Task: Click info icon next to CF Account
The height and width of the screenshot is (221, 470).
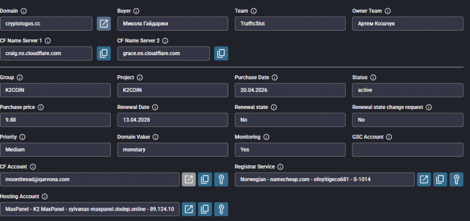Action: pyautogui.click(x=33, y=167)
